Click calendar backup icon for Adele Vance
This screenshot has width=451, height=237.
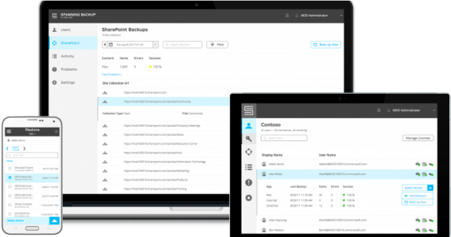tap(424, 164)
